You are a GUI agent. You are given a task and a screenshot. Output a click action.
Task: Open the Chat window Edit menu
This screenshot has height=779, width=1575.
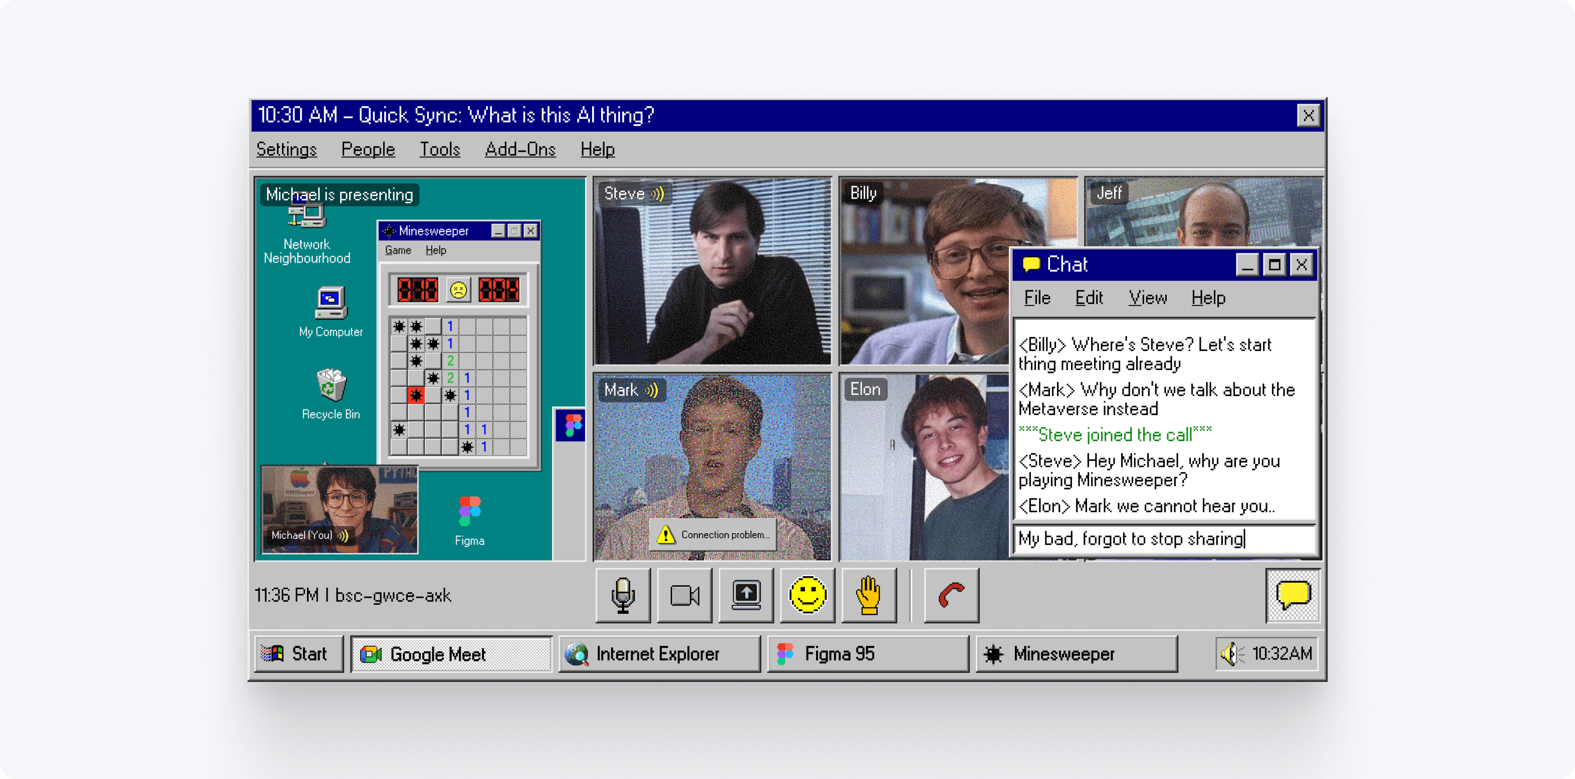1089,297
